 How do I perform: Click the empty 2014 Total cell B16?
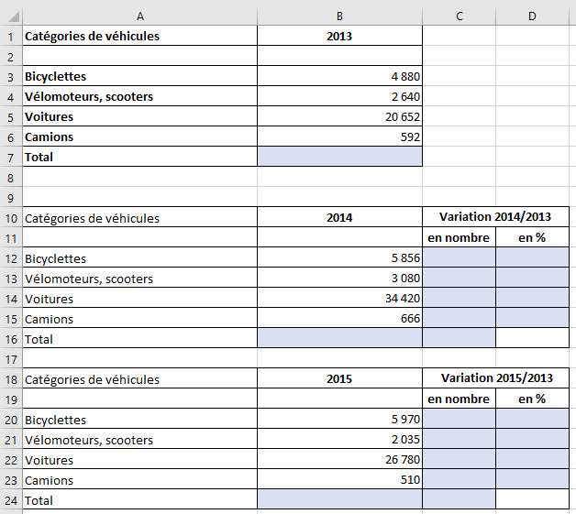pyautogui.click(x=339, y=339)
